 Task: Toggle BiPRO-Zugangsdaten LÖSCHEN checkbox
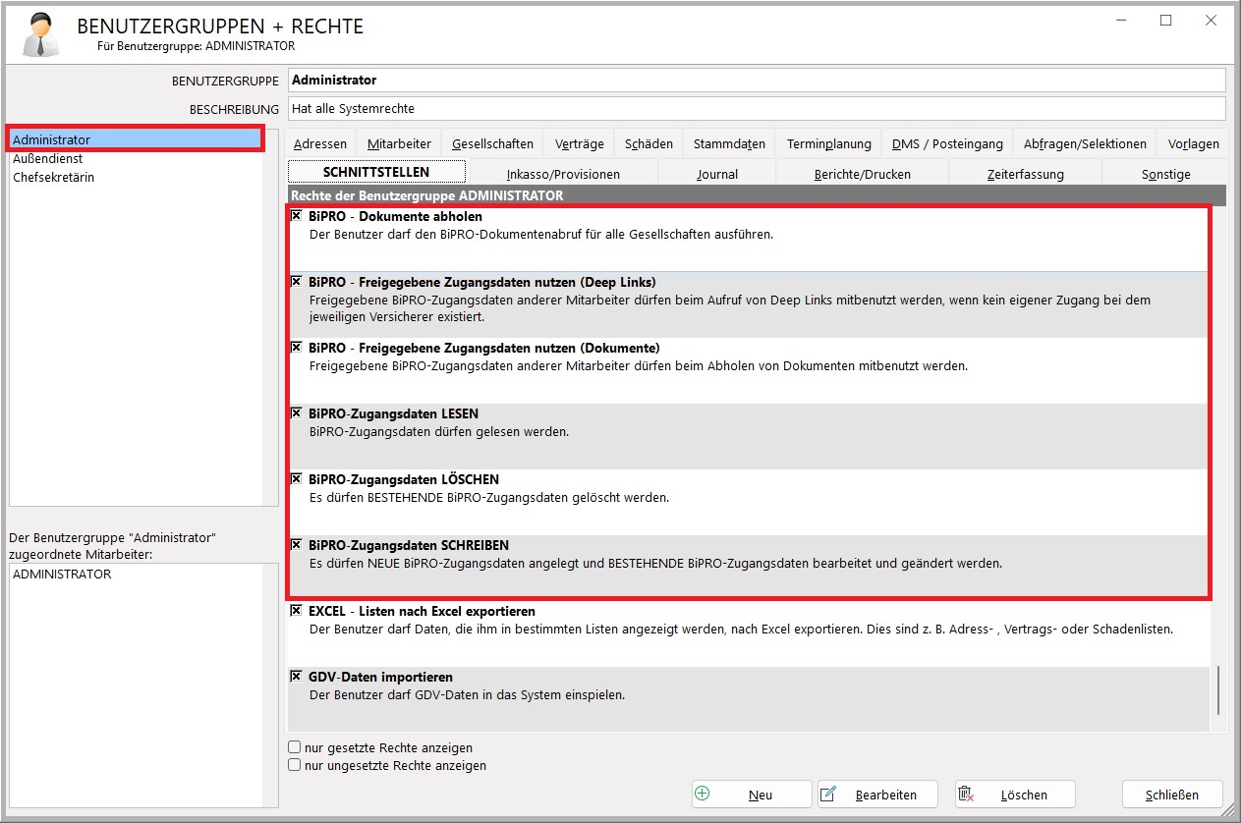tap(297, 479)
